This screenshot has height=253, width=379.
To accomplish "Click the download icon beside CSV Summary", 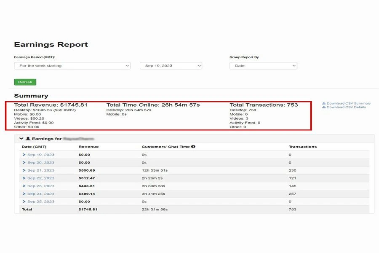I will point(324,103).
